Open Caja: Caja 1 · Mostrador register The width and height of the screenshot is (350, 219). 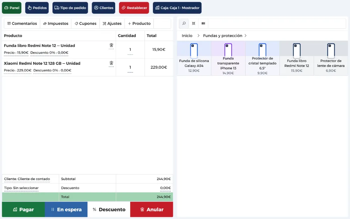point(177,8)
